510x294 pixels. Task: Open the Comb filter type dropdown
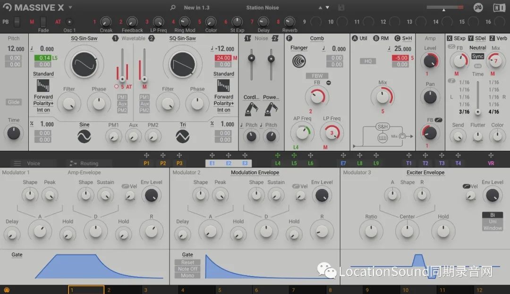317,39
